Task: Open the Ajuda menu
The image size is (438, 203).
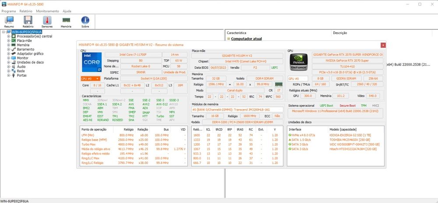Action: pos(67,11)
